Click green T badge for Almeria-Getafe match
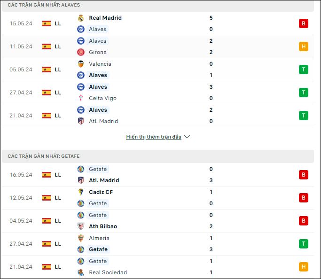Screen dimensions: 321x279 pyautogui.click(x=304, y=244)
